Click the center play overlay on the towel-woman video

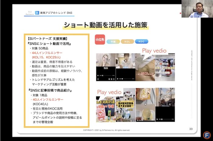106,60
